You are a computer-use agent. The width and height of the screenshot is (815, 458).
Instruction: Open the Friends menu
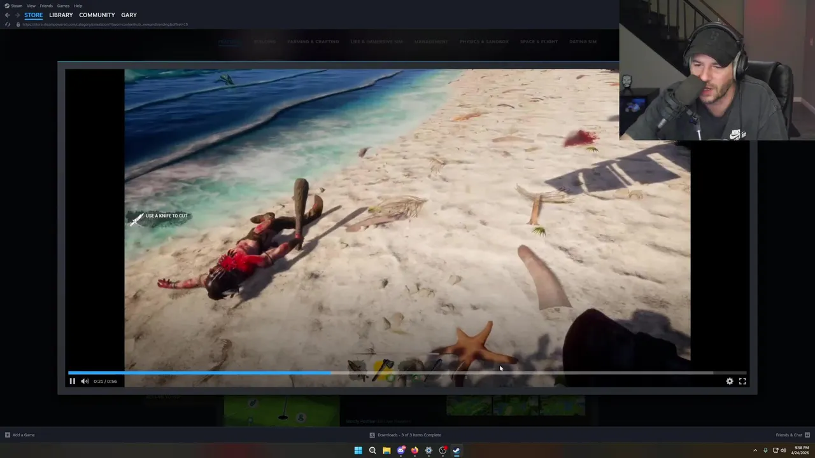(x=46, y=6)
